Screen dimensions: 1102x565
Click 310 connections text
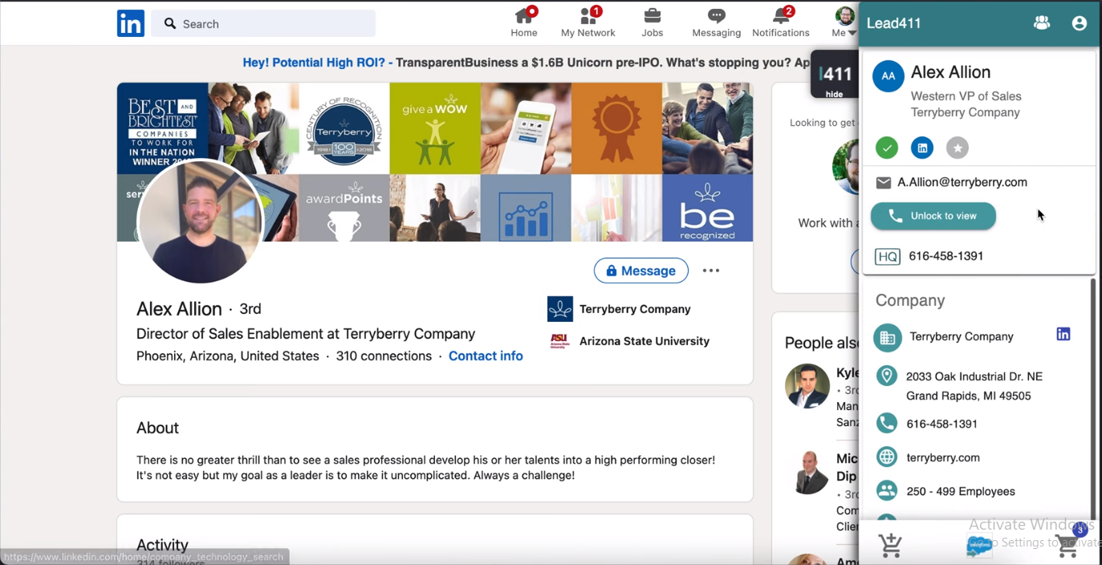[x=384, y=356]
